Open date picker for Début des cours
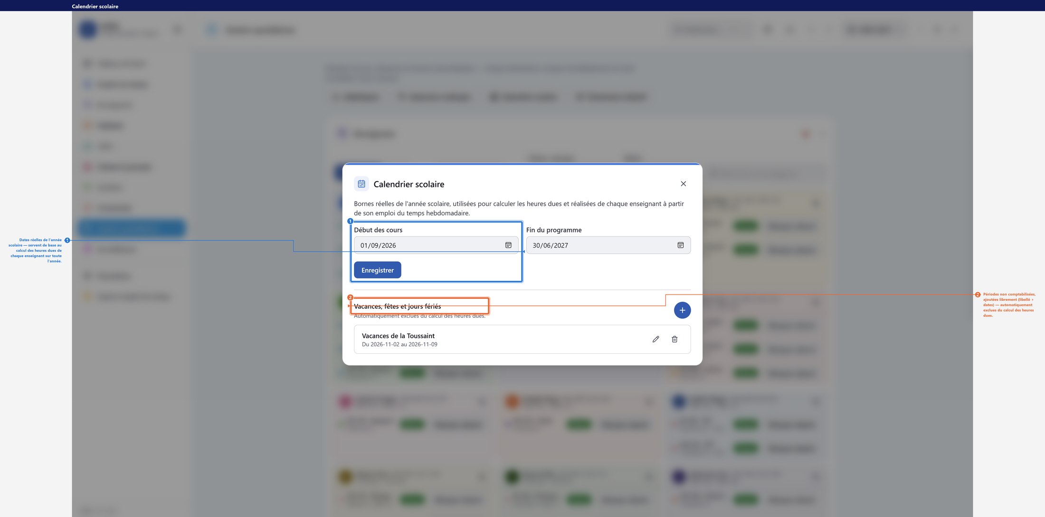Image resolution: width=1045 pixels, height=517 pixels. tap(508, 245)
